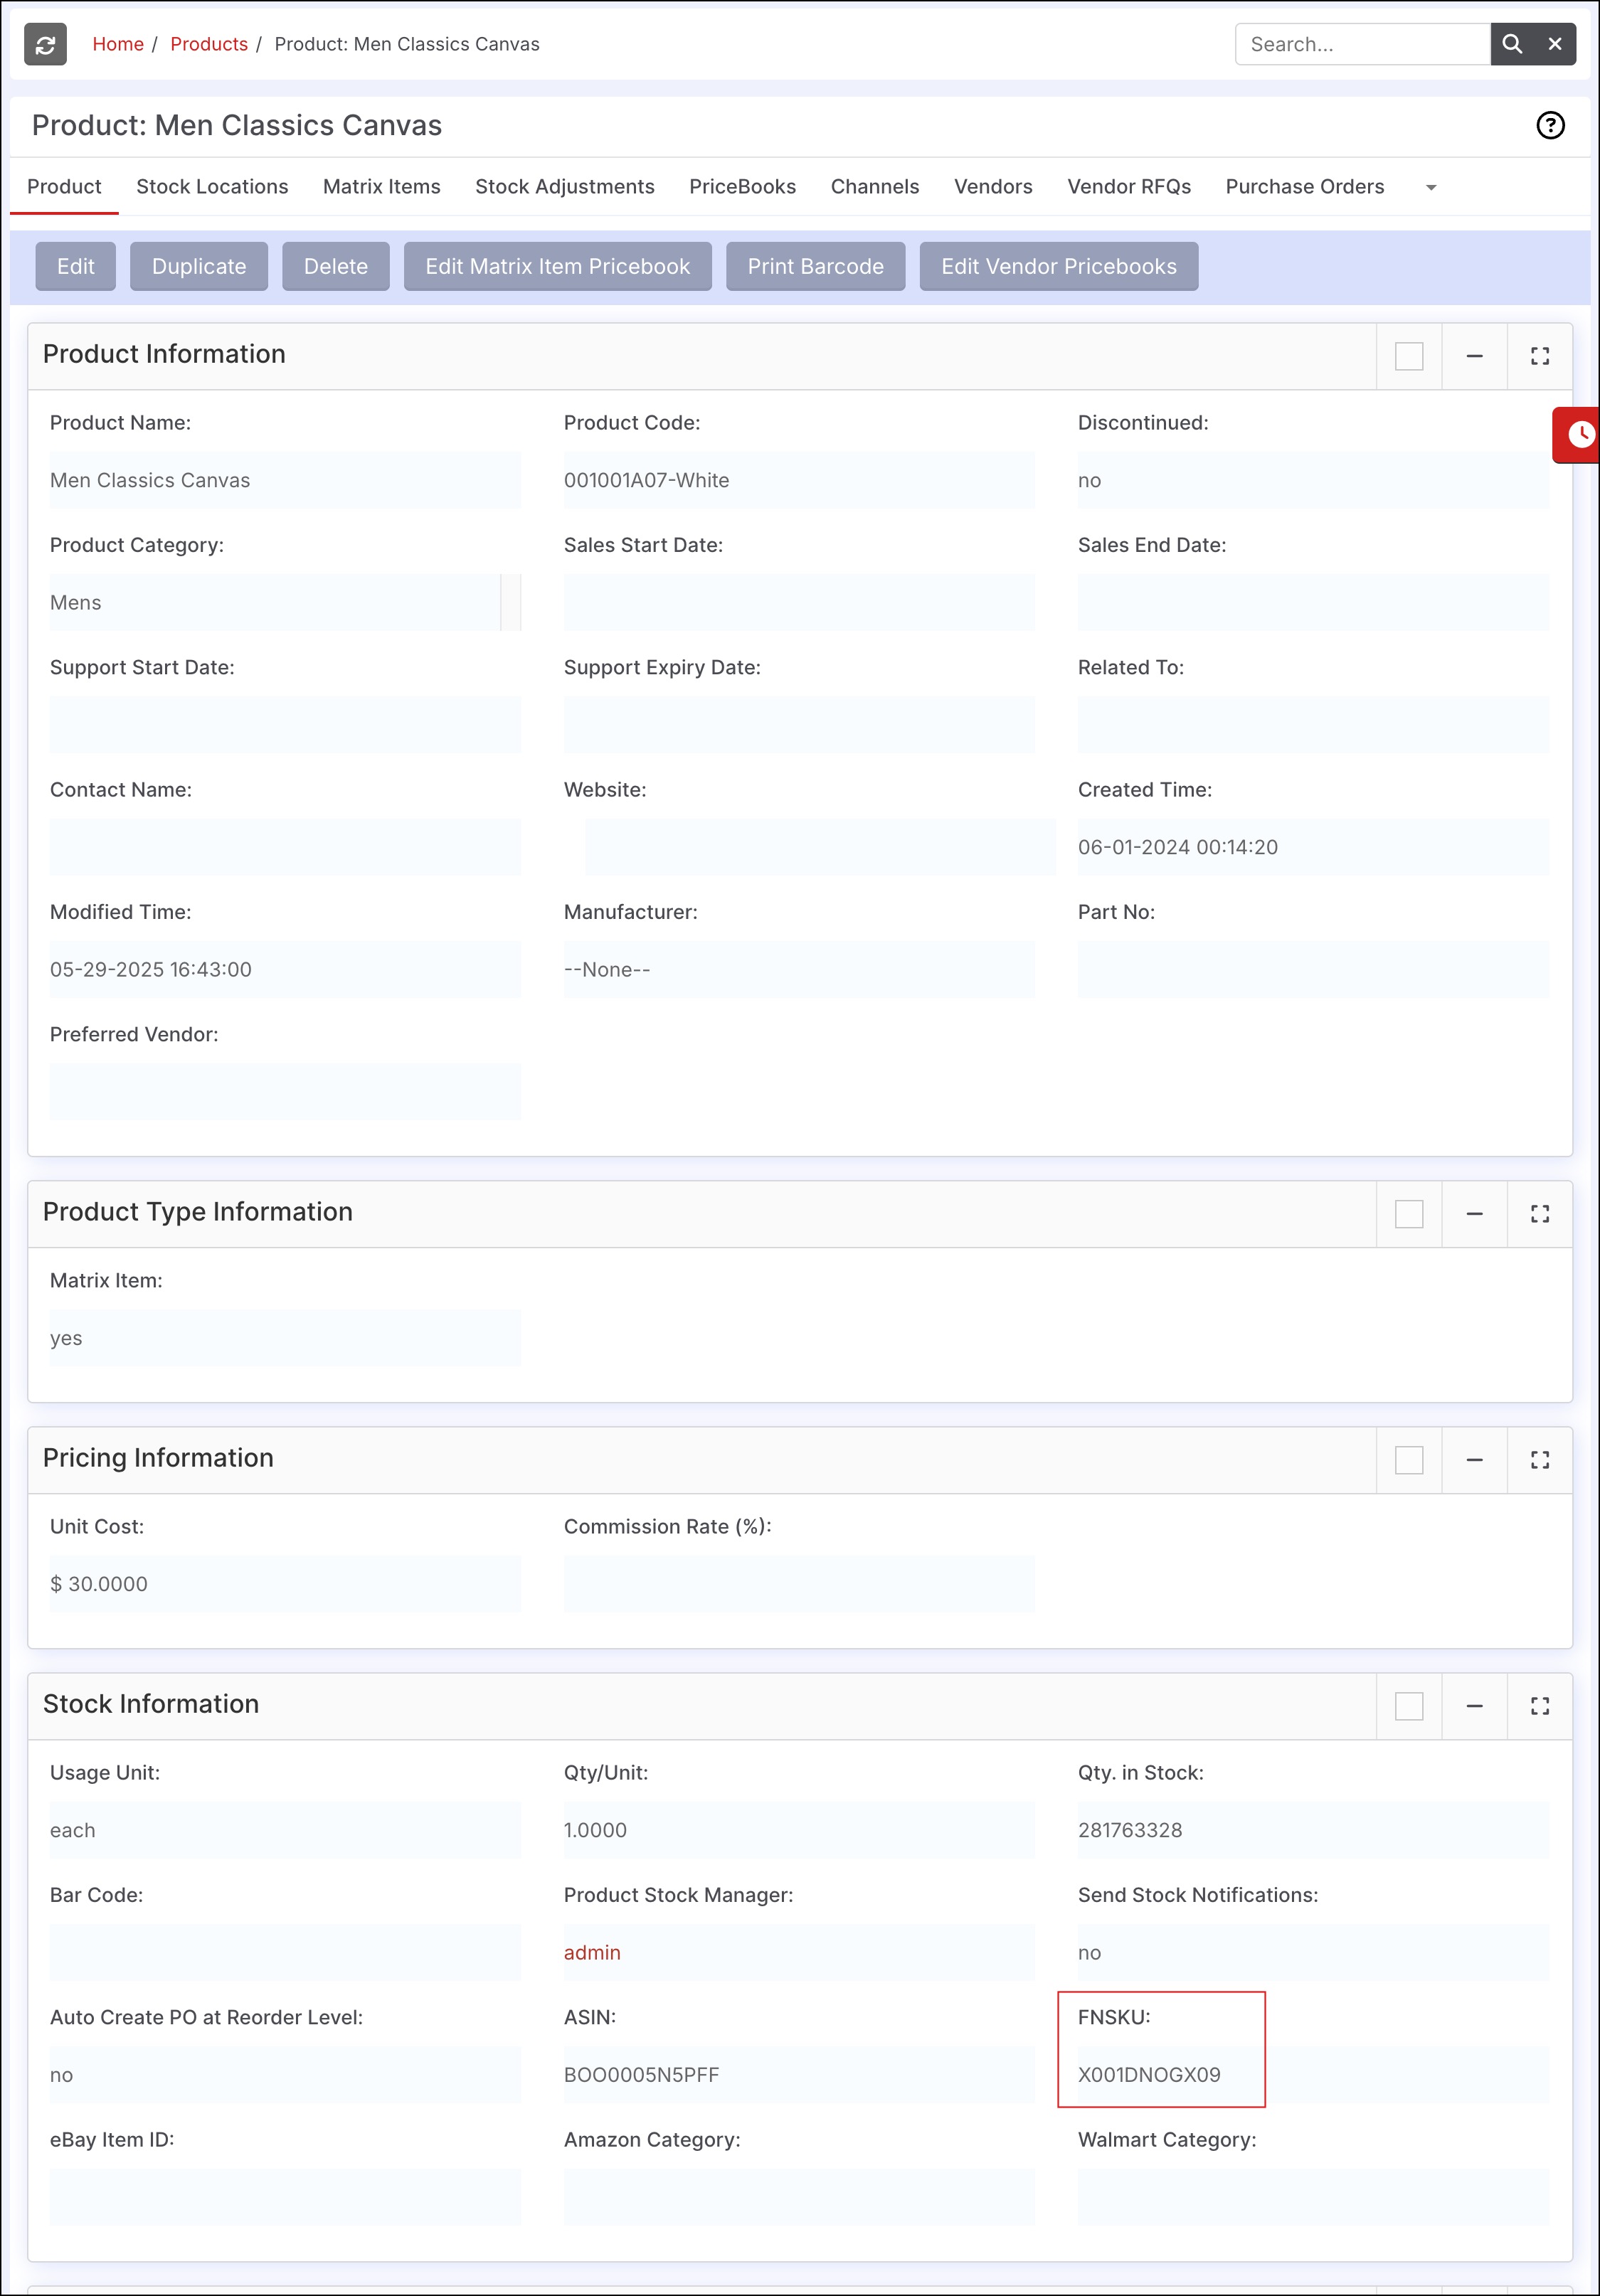The height and width of the screenshot is (2296, 1600).
Task: Click the Print Barcode button
Action: pyautogui.click(x=815, y=266)
